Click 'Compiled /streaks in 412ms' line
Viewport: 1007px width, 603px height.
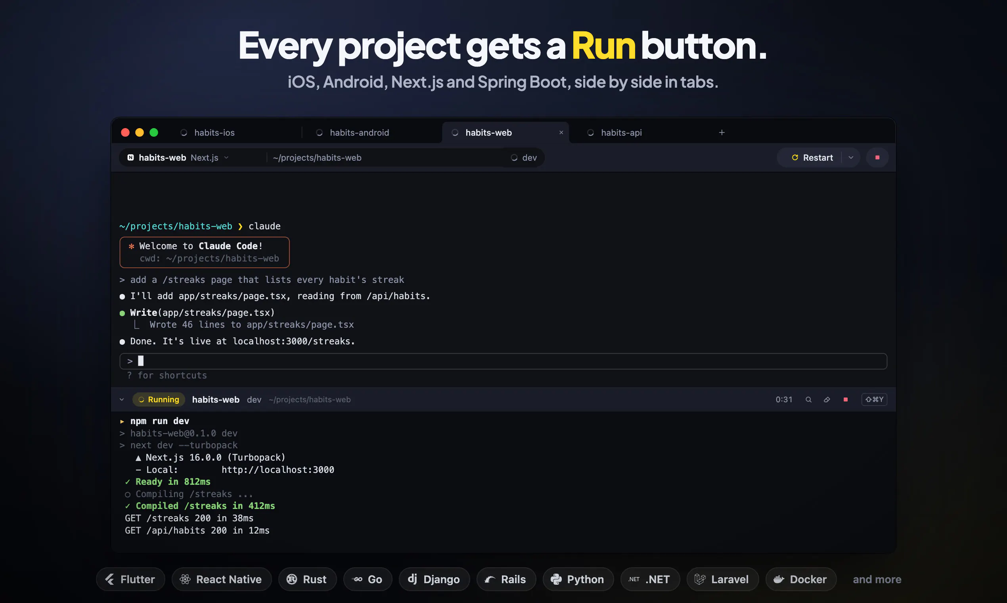(x=205, y=506)
